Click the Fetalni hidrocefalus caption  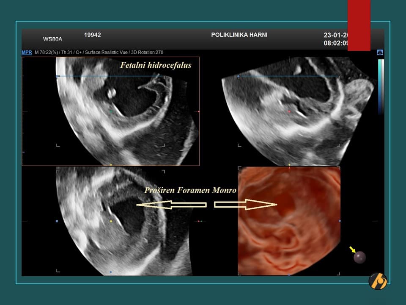[156, 65]
